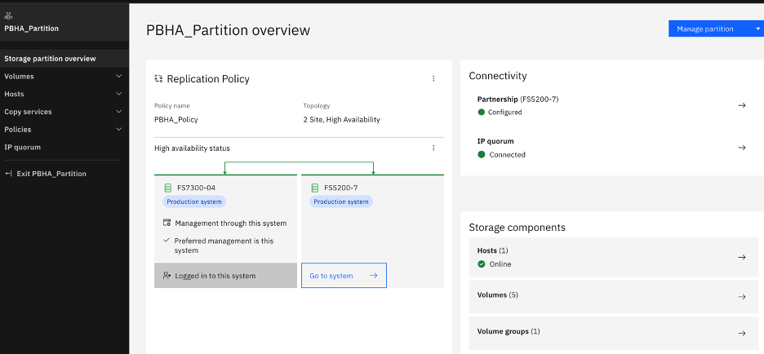Expand the Volumes sidebar menu
Viewport: 764px width, 354px height.
pos(119,77)
